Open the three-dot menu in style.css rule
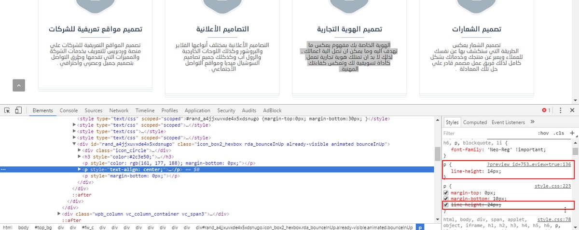The width and height of the screenshot is (579, 230). [x=565, y=210]
